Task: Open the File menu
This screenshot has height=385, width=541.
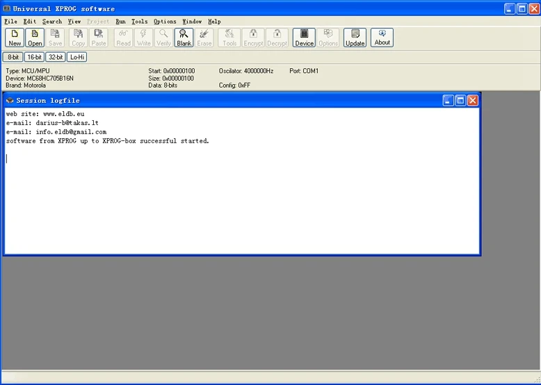Action: pos(10,22)
